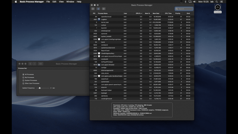Sort by the PID column header

[x=94, y=13]
